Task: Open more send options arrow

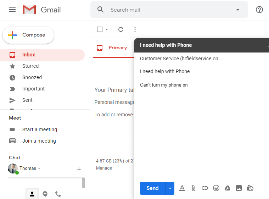Action: 170,188
